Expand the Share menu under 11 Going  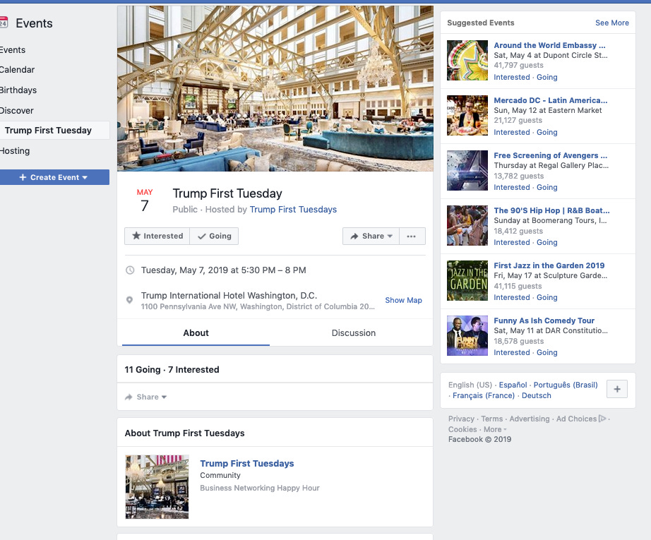[x=145, y=397]
